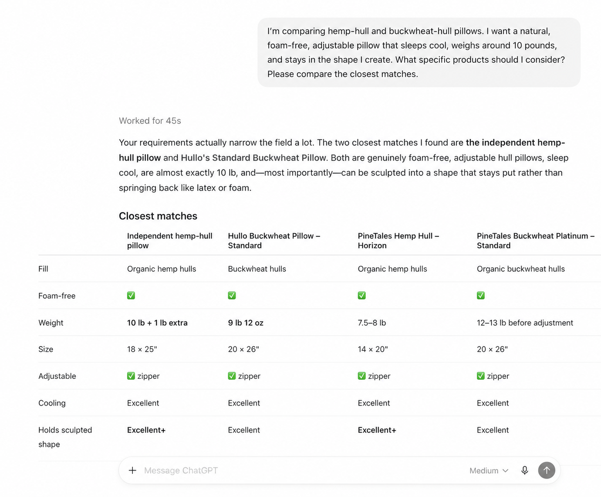
Task: Click the "Organic buckwheat hulls" cell
Action: click(521, 269)
